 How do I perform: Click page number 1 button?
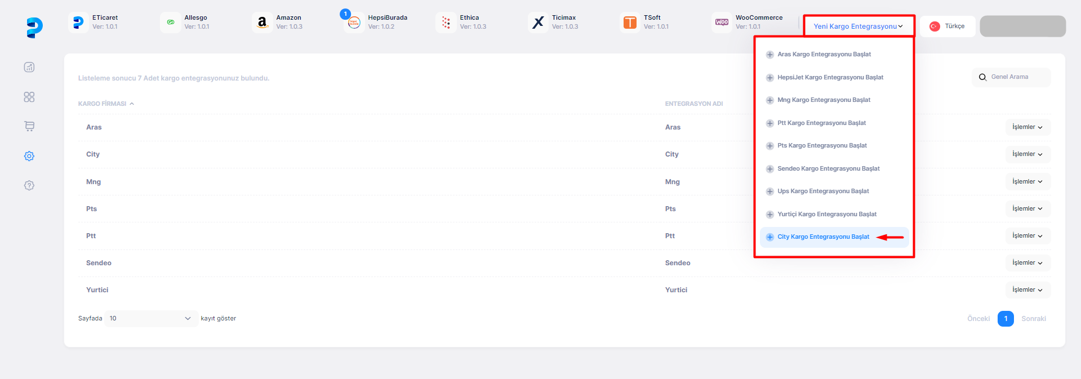coord(1006,319)
